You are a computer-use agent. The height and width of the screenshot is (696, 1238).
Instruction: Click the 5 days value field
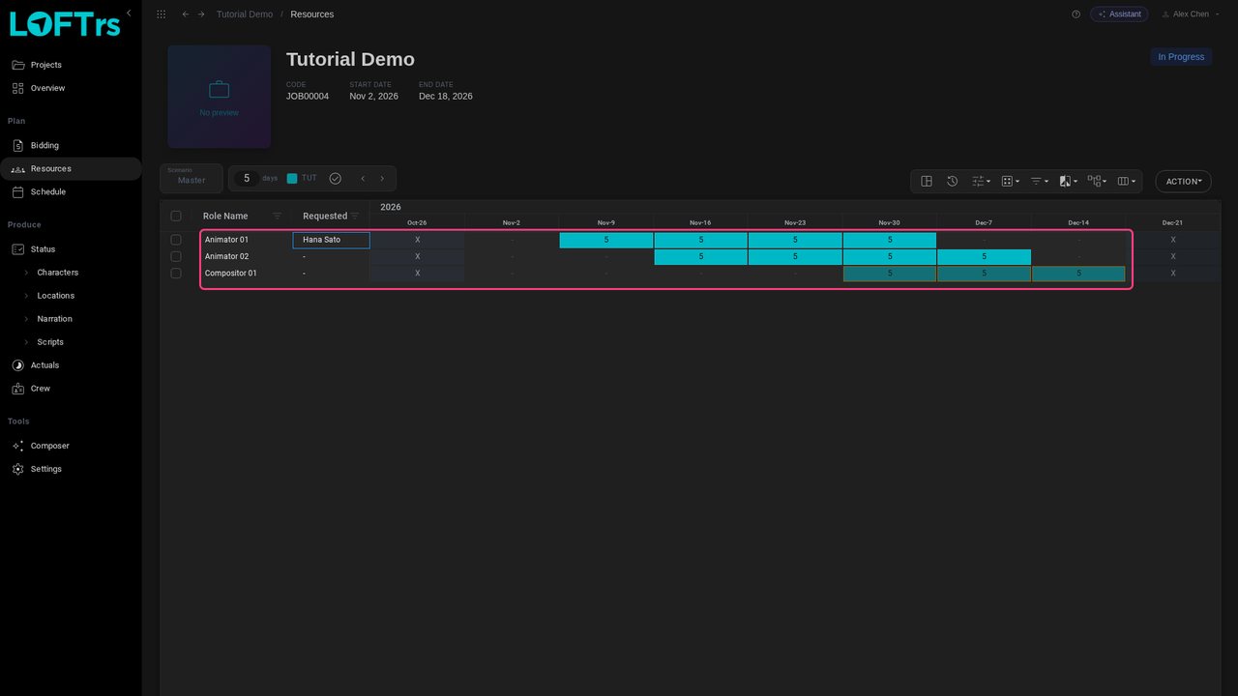click(247, 178)
